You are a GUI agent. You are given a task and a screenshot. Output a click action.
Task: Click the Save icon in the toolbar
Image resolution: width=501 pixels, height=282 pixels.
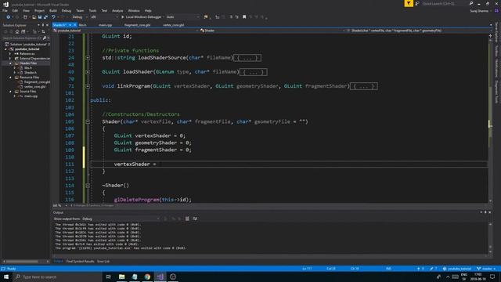[x=40, y=17]
